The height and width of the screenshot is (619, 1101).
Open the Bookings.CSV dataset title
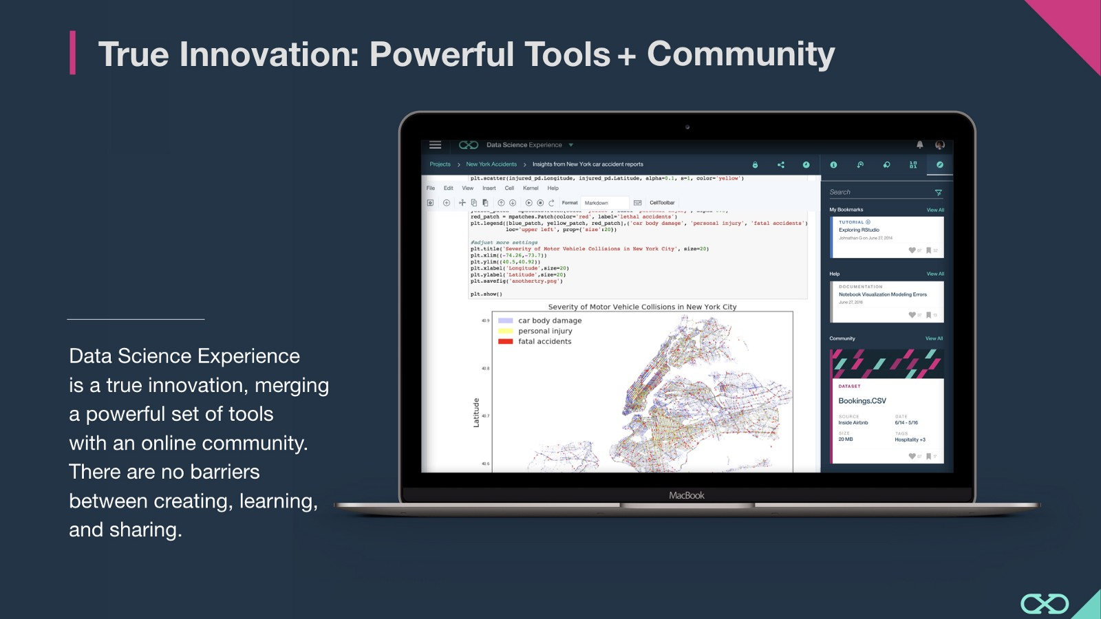[x=862, y=401]
